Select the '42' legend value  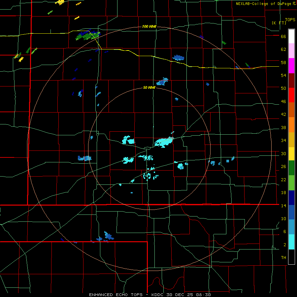click(283, 115)
